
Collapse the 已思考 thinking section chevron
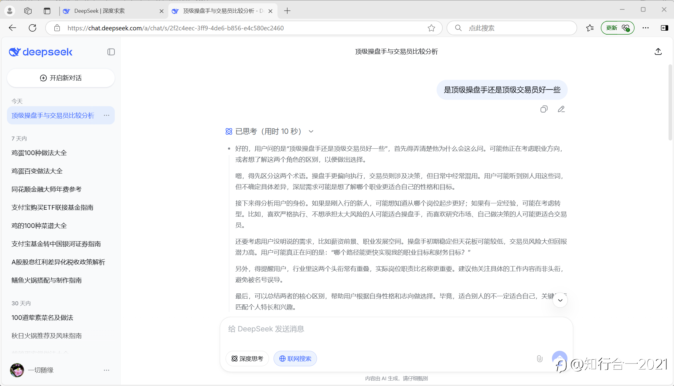point(311,131)
